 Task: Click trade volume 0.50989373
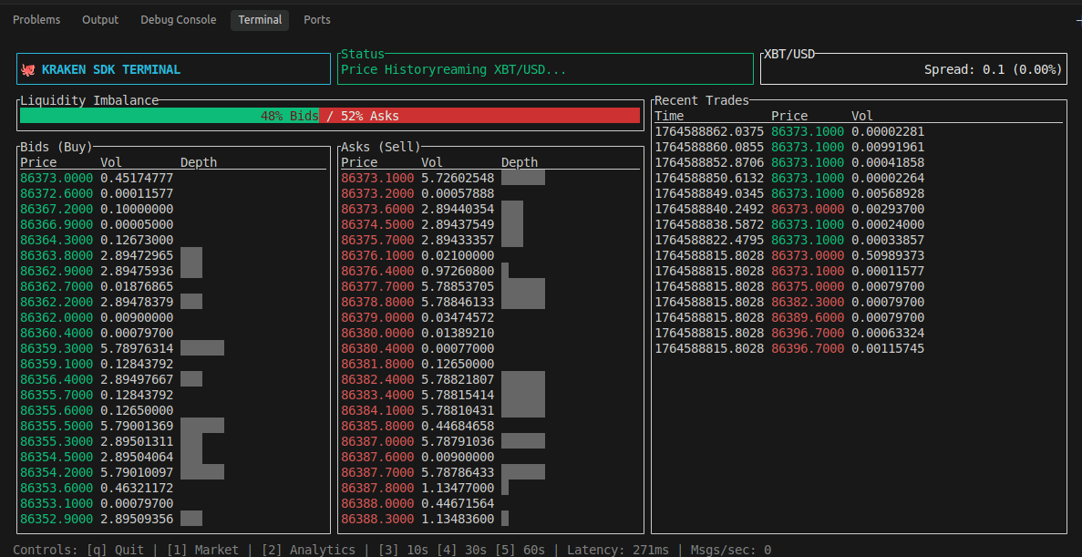[888, 255]
